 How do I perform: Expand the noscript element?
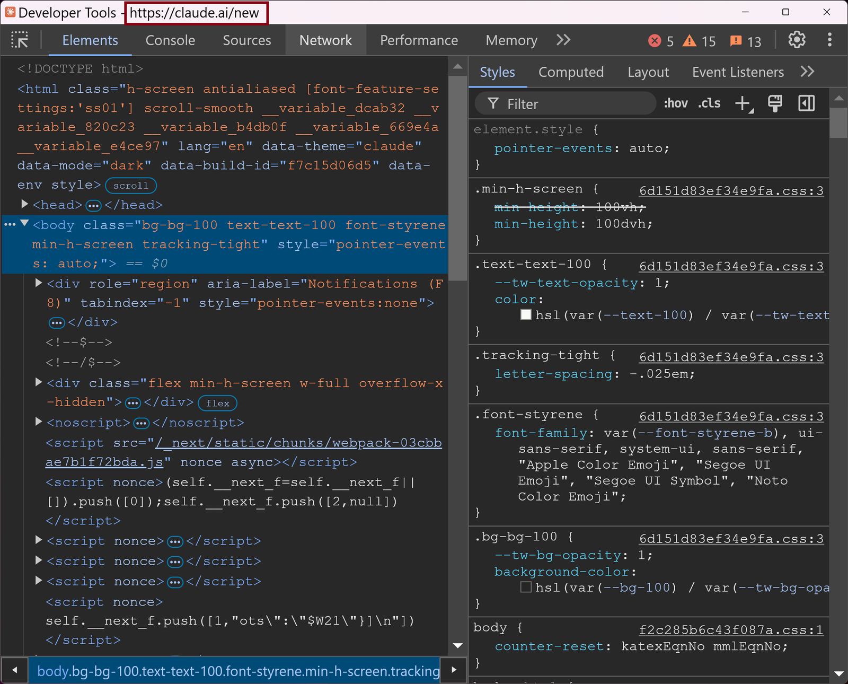[38, 422]
